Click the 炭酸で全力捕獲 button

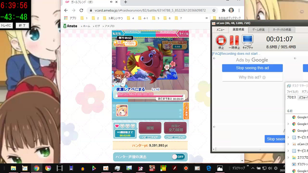tap(175, 128)
